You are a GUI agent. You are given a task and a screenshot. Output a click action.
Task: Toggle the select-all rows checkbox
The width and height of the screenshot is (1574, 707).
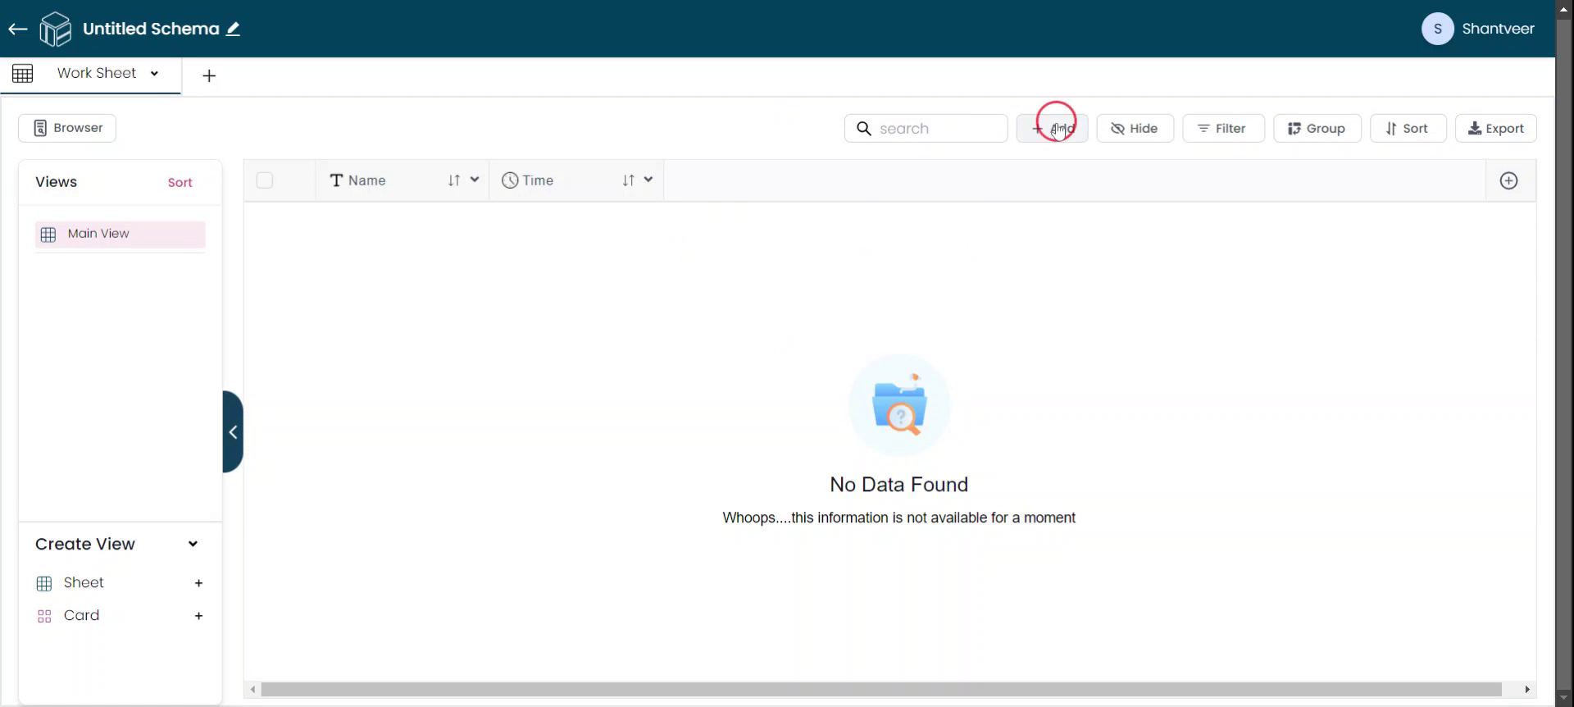point(265,180)
